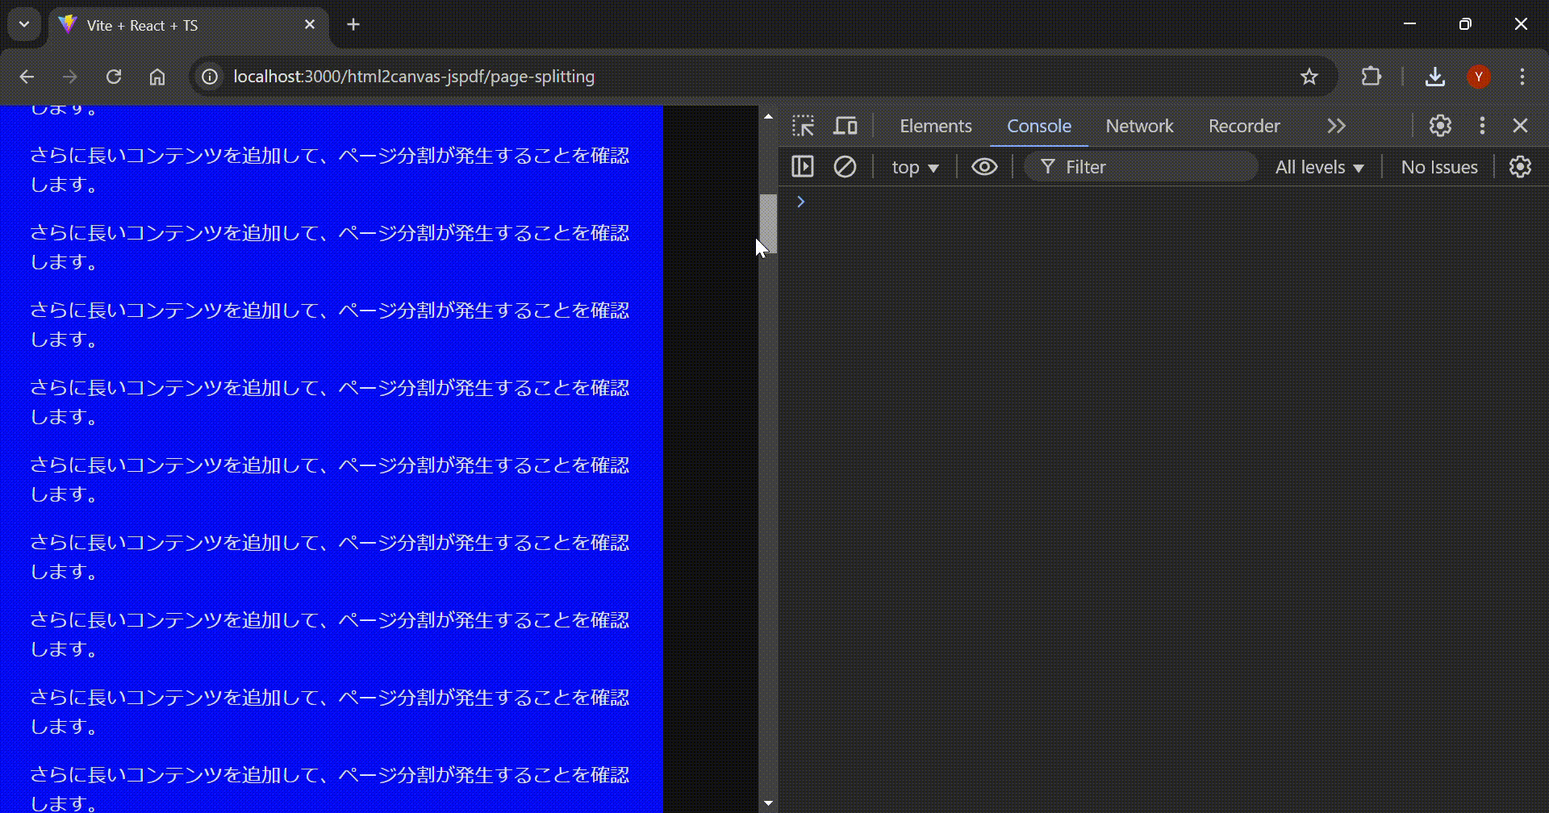The image size is (1549, 813).
Task: Clear the console
Action: [845, 167]
